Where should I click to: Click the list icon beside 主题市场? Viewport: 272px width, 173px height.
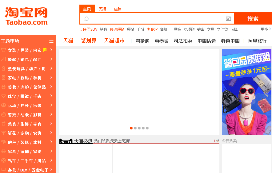tap(51, 41)
